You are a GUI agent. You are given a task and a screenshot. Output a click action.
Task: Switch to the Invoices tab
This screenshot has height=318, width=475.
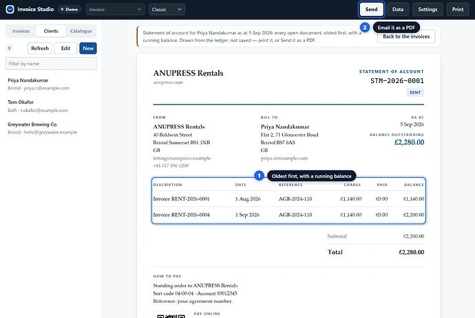click(21, 31)
